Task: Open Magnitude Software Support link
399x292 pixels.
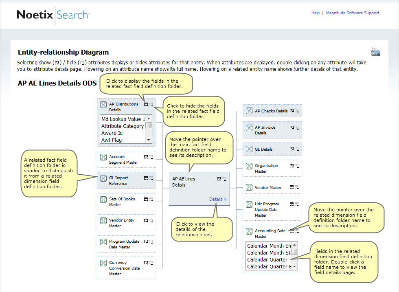Action: (353, 13)
